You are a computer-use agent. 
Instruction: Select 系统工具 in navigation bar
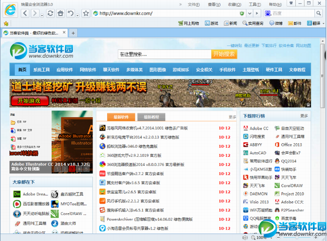click(x=41, y=70)
